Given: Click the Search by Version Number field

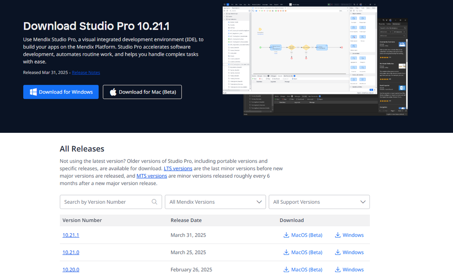Looking at the screenshot, I should [x=103, y=202].
